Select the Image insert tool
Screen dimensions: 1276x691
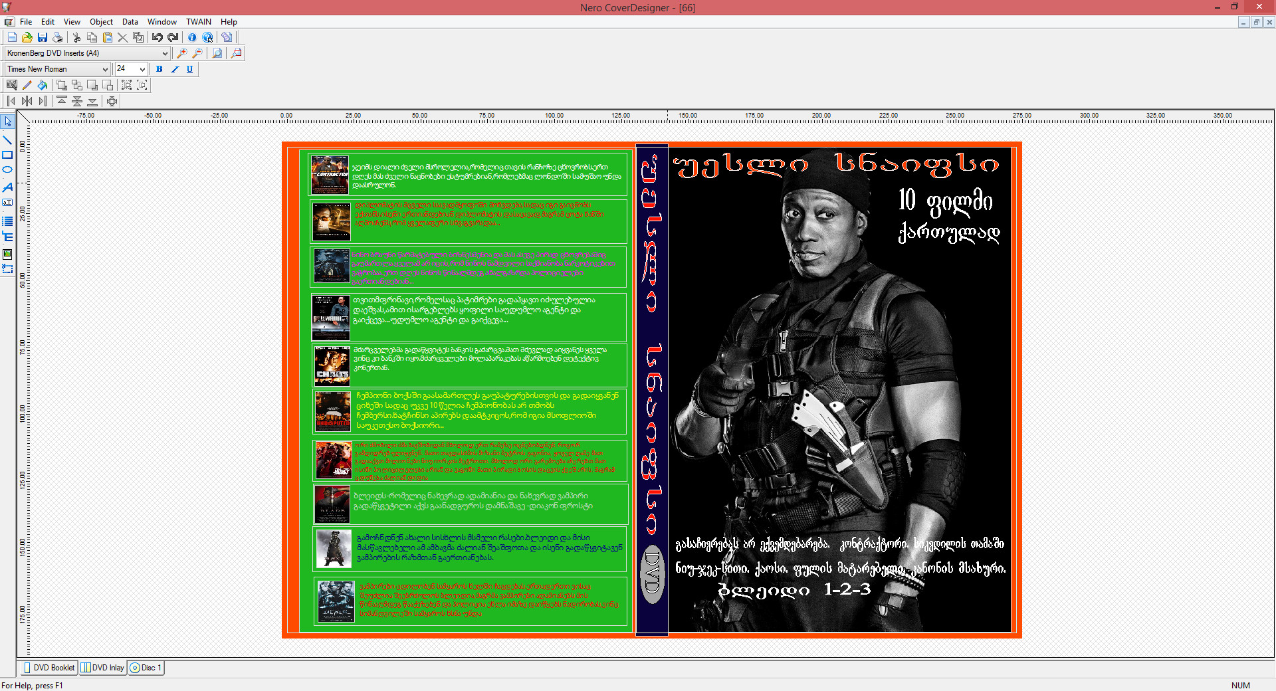click(7, 254)
